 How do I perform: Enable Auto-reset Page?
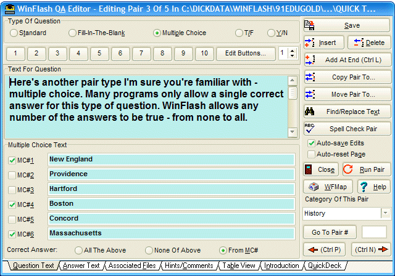[x=311, y=154]
